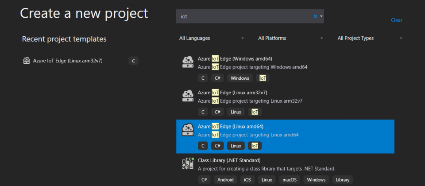The height and width of the screenshot is (186, 425).
Task: Click the Linux tag on Linux arm32v7 template
Action: [236, 112]
